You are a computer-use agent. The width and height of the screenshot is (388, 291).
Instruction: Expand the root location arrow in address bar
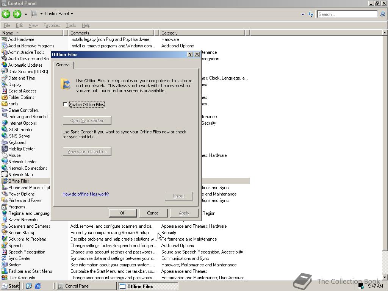[x=41, y=14]
